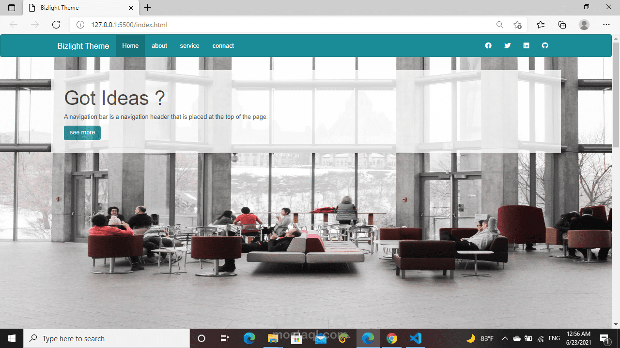Screen dimensions: 620x348
Task: Open the Collections panel in Edge
Action: click(x=562, y=24)
